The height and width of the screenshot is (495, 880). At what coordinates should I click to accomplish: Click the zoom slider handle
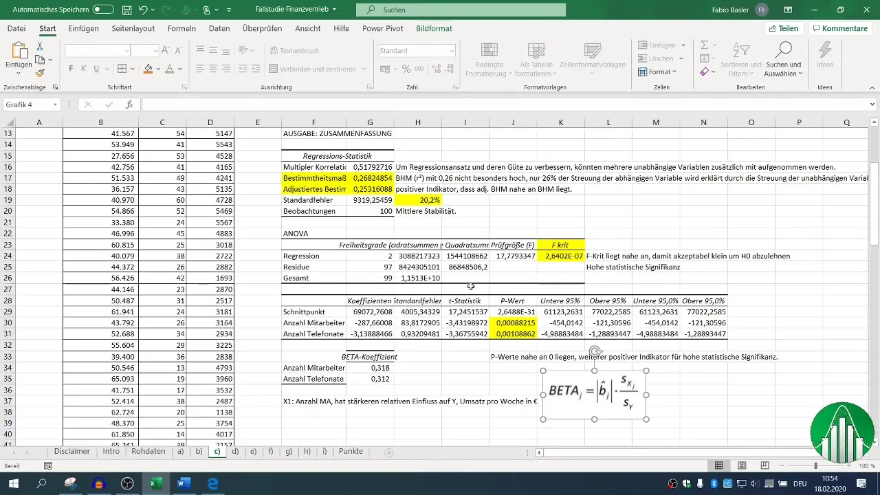coord(815,465)
